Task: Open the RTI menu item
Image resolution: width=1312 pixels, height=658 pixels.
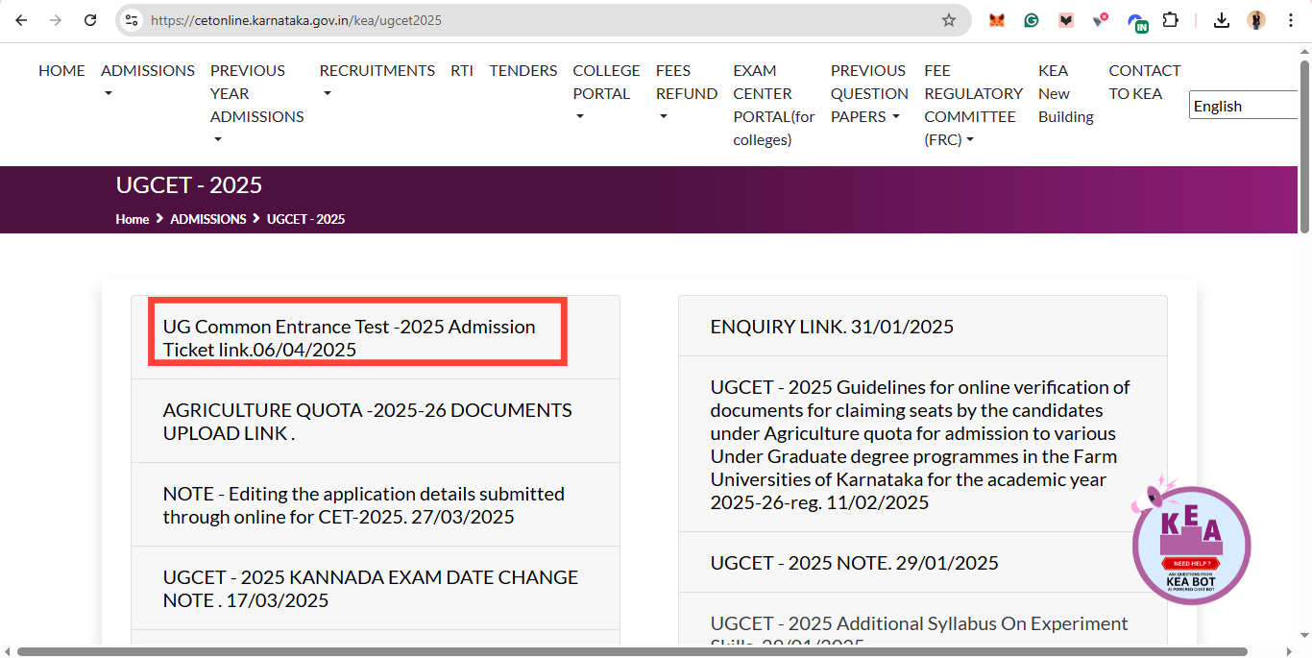Action: [x=462, y=70]
